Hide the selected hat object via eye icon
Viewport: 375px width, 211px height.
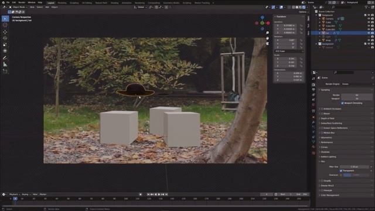point(369,33)
